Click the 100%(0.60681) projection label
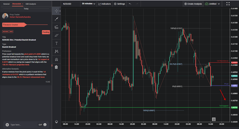Viewport: 239px width, 129px height. point(149,110)
